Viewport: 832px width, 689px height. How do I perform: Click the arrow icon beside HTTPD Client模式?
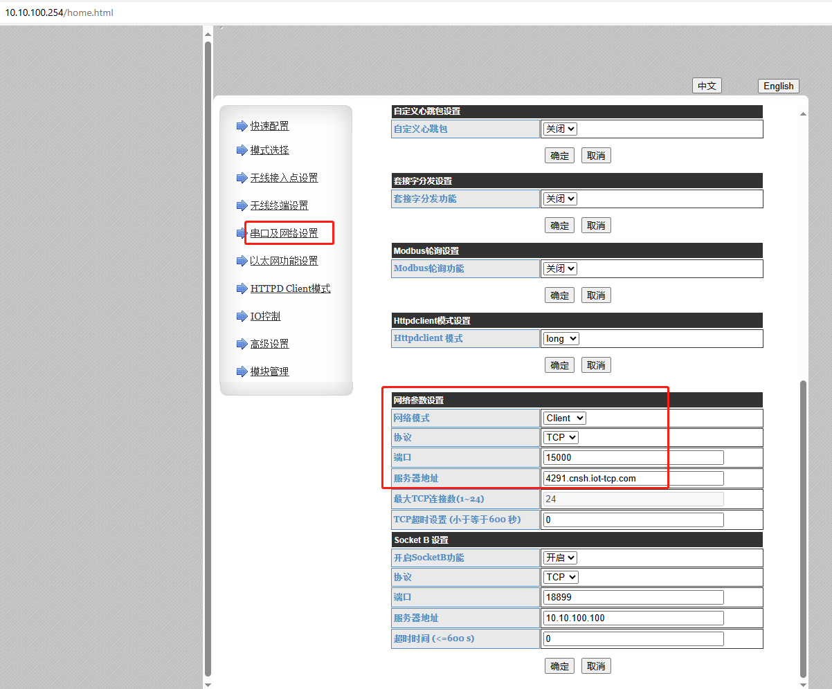pyautogui.click(x=242, y=288)
